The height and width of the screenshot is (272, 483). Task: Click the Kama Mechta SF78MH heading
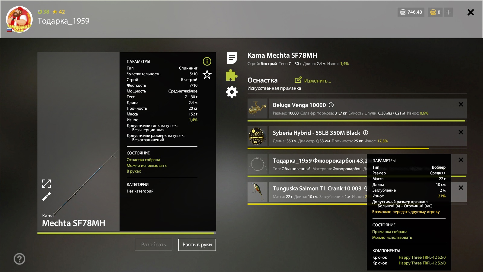tap(282, 55)
